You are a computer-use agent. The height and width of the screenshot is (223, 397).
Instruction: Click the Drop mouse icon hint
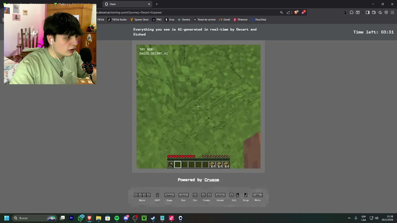pos(246,195)
